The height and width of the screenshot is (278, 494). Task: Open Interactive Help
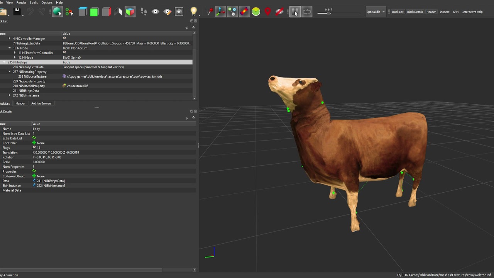click(x=472, y=12)
